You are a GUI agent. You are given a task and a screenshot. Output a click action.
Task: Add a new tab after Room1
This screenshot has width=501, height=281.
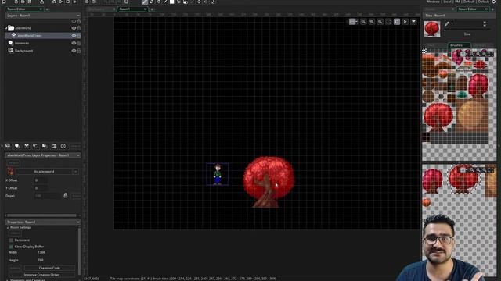[x=152, y=9]
